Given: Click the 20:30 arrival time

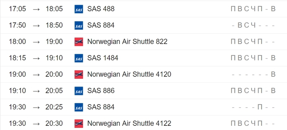Looking at the screenshot, I should [54, 123].
